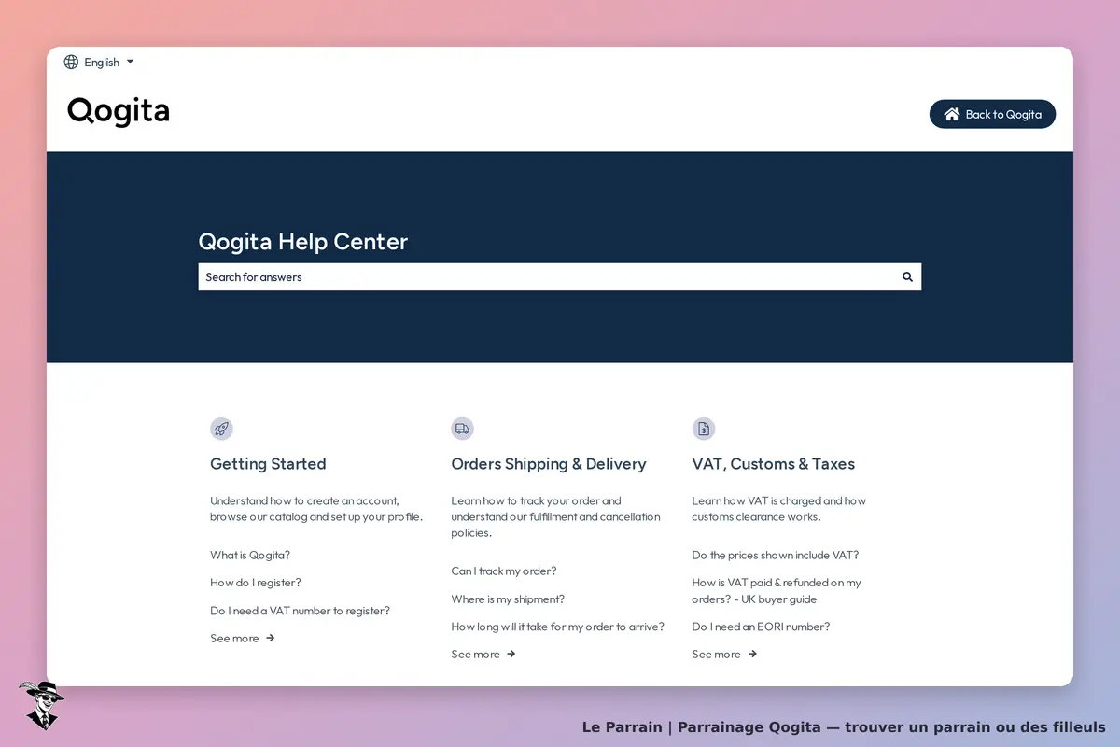This screenshot has width=1120, height=747.
Task: Click the home icon in Back to Qogita
Action: point(951,114)
